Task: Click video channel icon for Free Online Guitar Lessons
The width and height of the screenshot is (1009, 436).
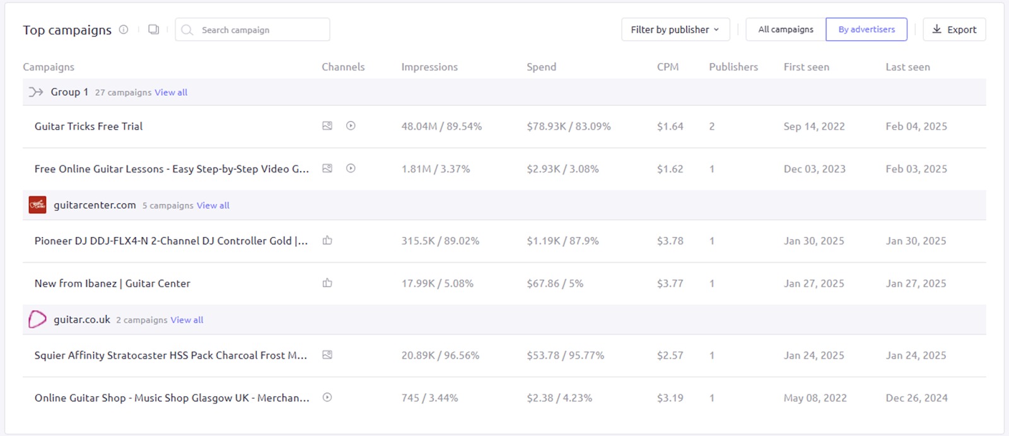Action: (x=351, y=168)
